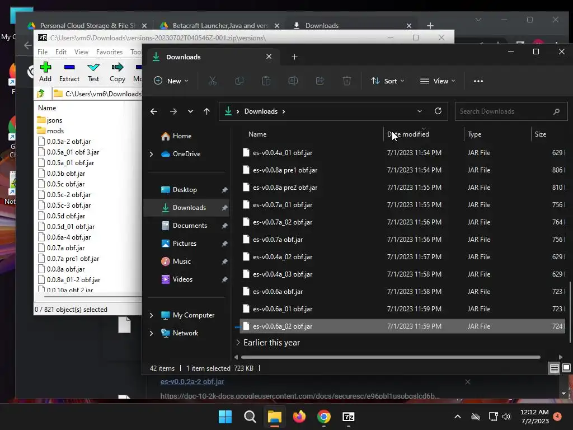The height and width of the screenshot is (430, 573).
Task: Click Extract button in 7-Zip toolbar
Action: [69, 72]
